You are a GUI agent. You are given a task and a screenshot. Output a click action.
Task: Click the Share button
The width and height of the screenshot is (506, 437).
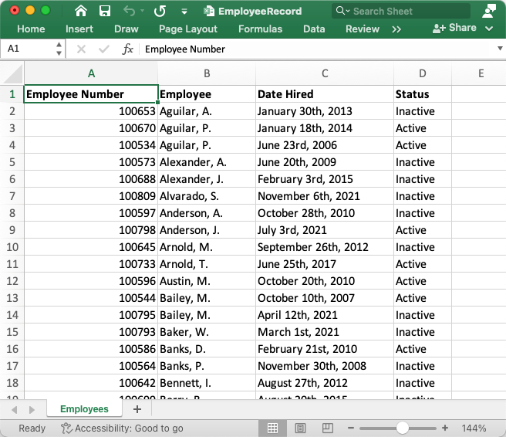454,28
